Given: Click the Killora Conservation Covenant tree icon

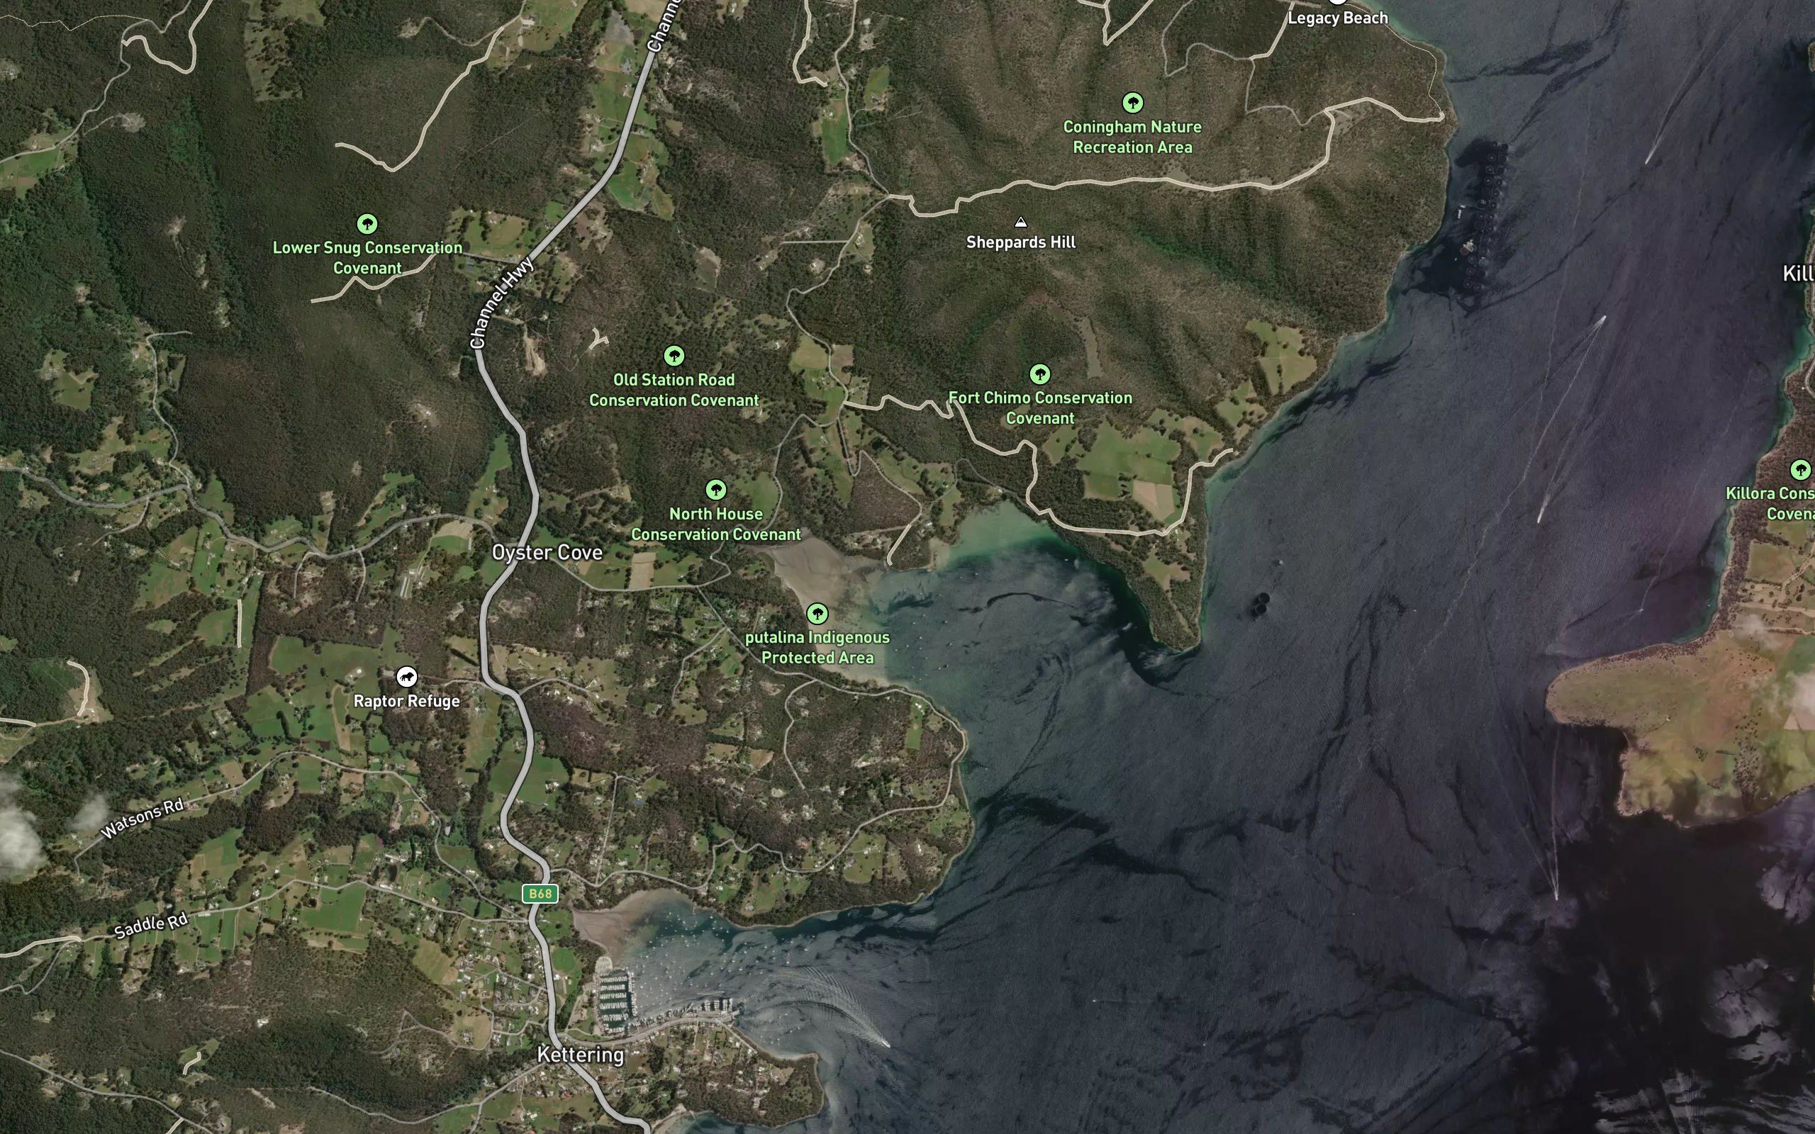Looking at the screenshot, I should coord(1801,469).
